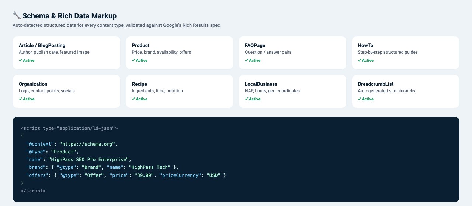Image resolution: width=472 pixels, height=206 pixels.
Task: Click Active status under Recipe
Action: [x=140, y=99]
